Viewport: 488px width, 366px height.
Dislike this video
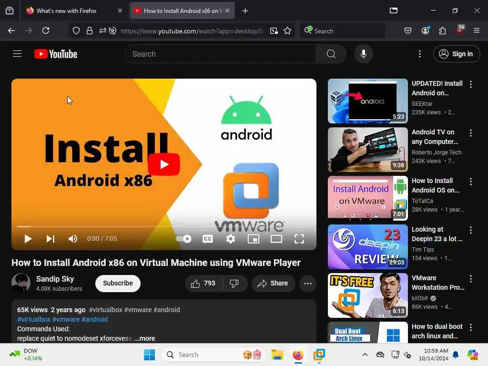pyautogui.click(x=234, y=283)
